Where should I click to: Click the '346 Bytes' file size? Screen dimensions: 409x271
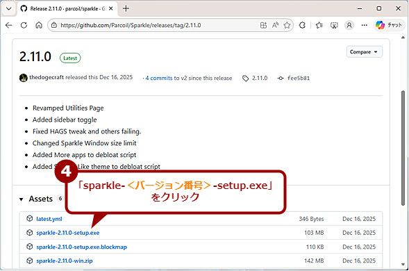(x=312, y=219)
